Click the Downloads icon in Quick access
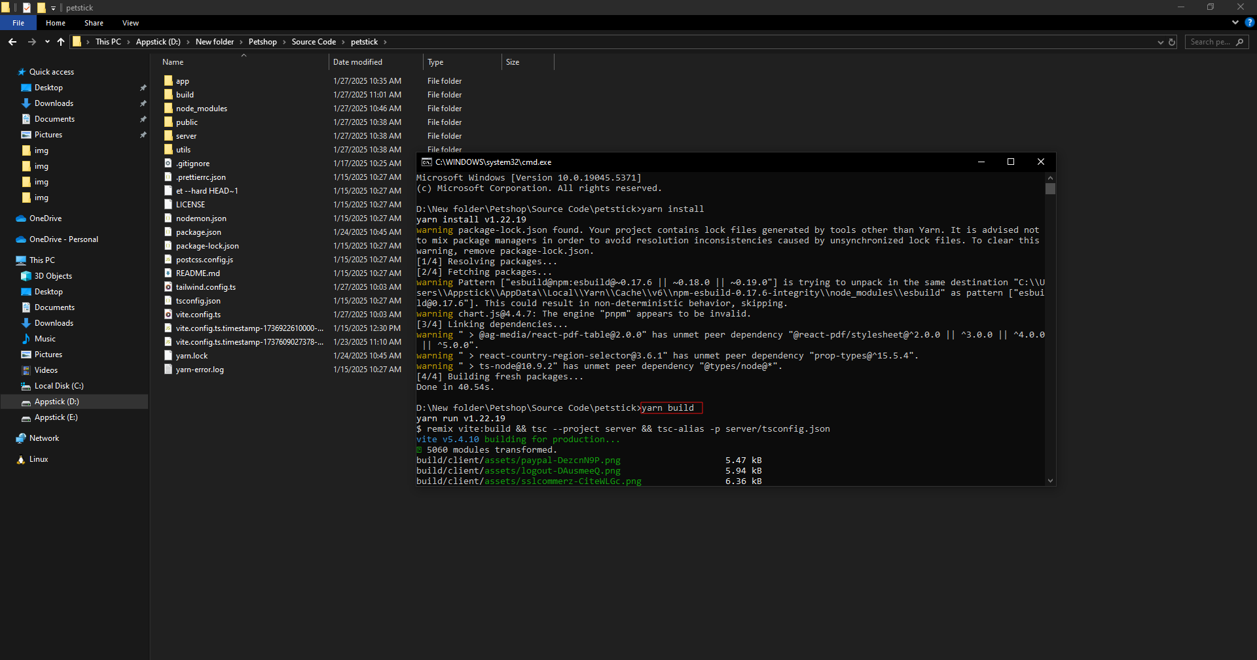The height and width of the screenshot is (660, 1257). tap(26, 103)
